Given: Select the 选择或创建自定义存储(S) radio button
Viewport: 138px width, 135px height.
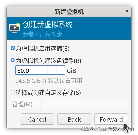Looking at the screenshot, I should coord(13,92).
